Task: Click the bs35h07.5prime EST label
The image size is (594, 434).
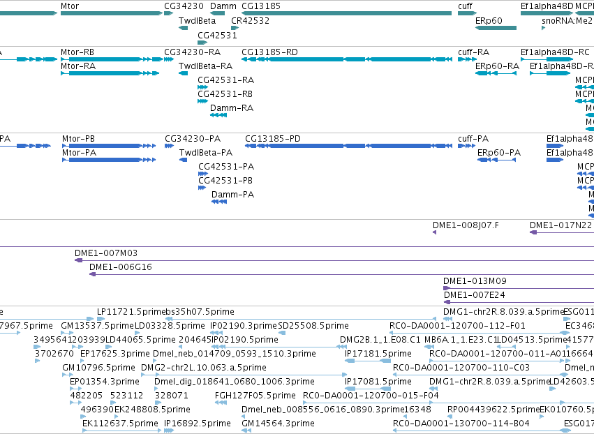Action: pyautogui.click(x=200, y=312)
